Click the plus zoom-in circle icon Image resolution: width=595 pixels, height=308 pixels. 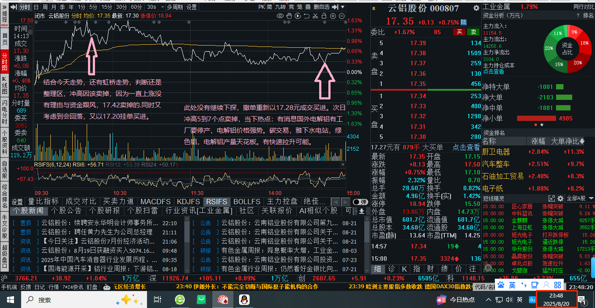(333, 16)
